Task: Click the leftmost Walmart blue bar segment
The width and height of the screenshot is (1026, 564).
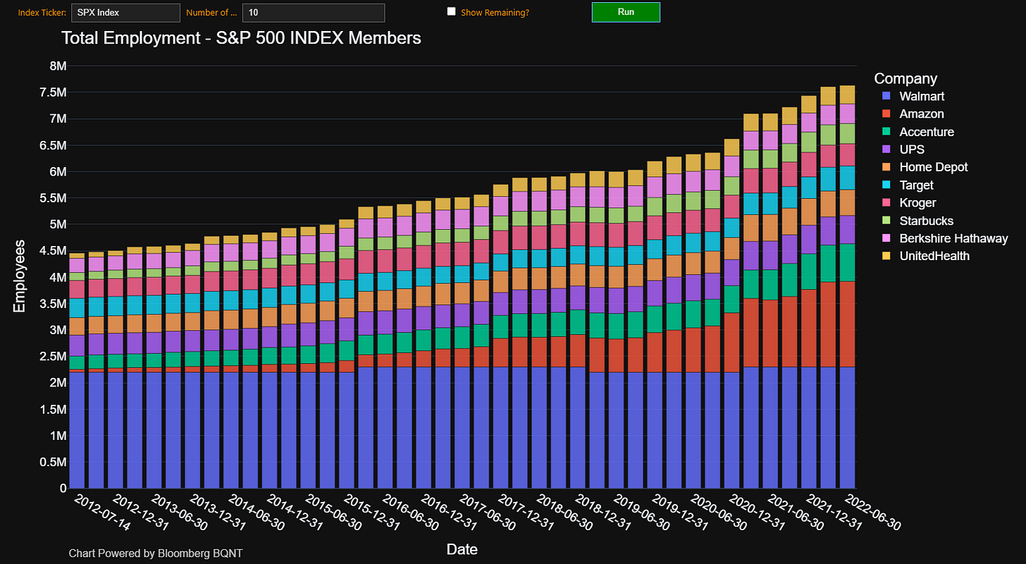Action: [x=78, y=430]
